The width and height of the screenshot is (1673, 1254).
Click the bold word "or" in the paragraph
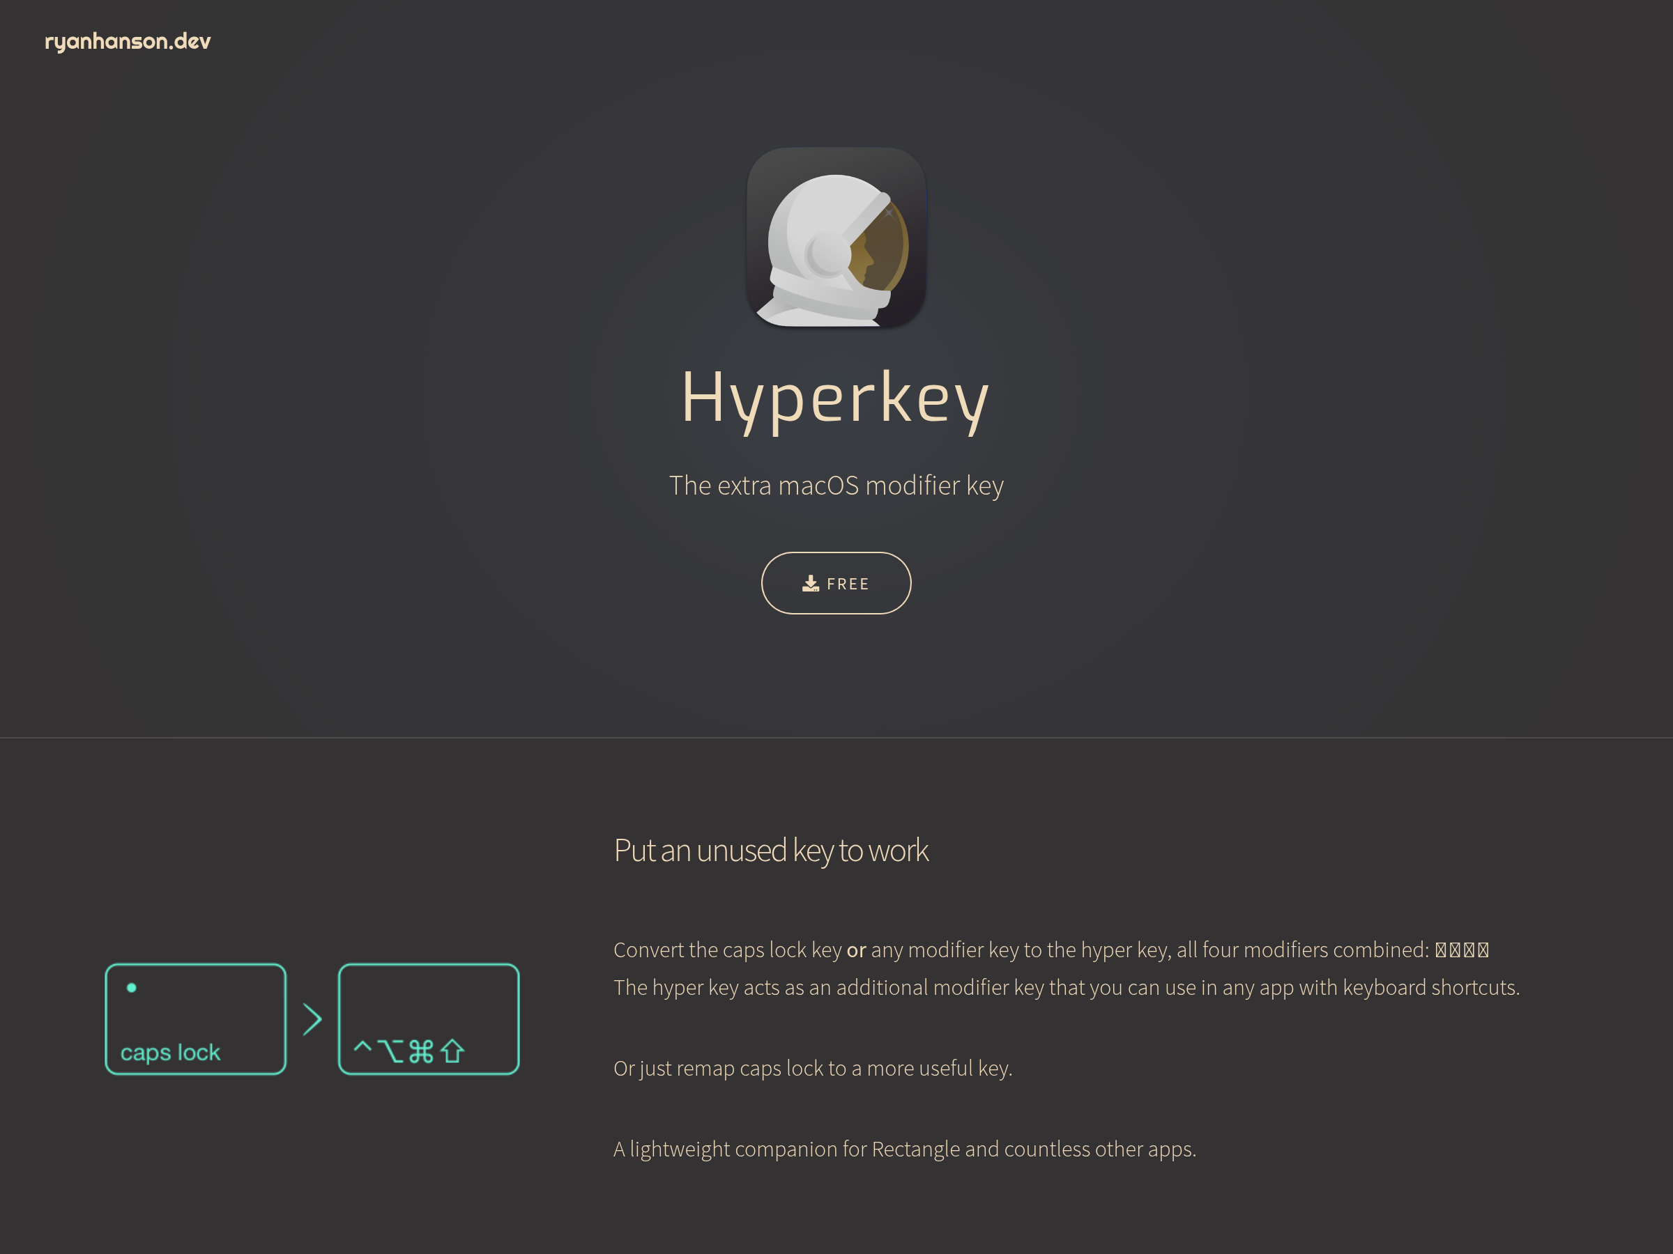[x=856, y=950]
